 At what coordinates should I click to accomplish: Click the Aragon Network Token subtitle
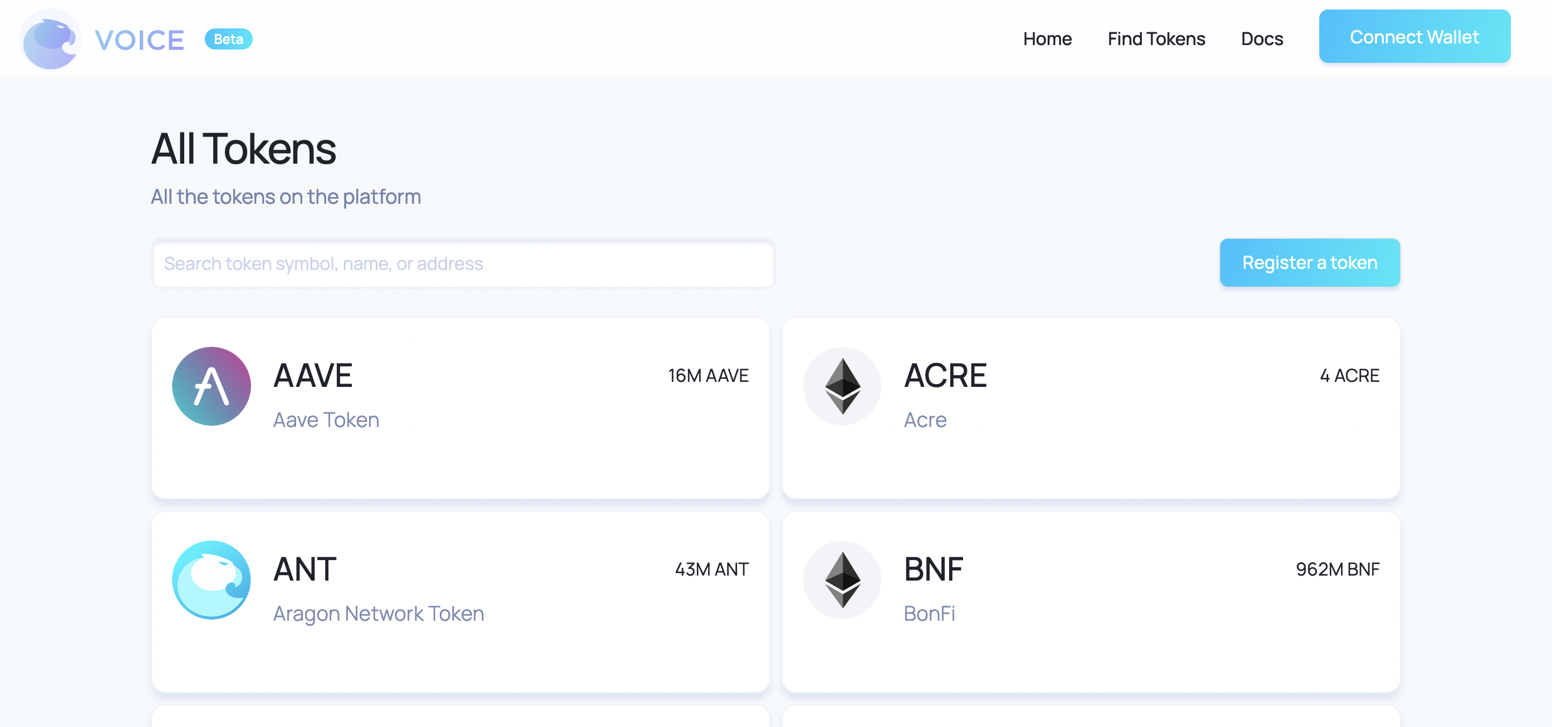point(379,613)
